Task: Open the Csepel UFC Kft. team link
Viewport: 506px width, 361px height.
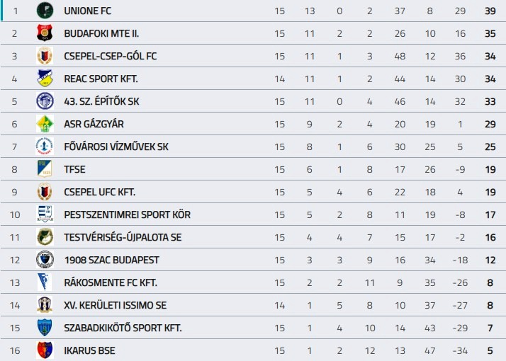Action: [x=99, y=192]
